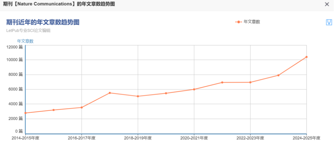Click the peak point between 2016-2017 and 2018-2019

[110, 93]
